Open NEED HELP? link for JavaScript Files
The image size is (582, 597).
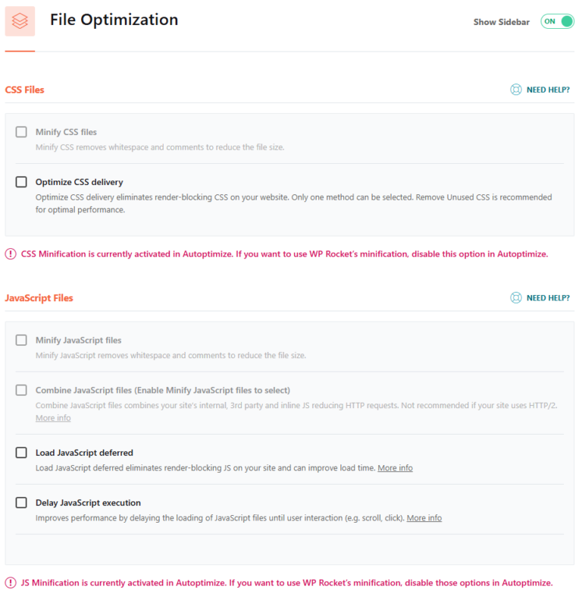[x=548, y=298]
